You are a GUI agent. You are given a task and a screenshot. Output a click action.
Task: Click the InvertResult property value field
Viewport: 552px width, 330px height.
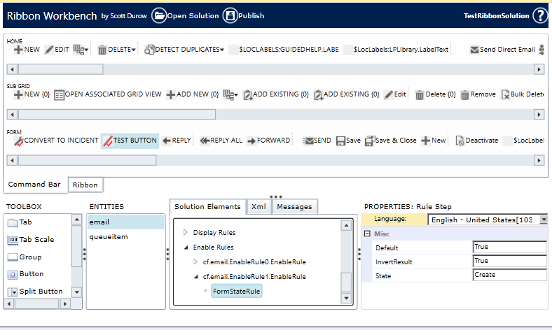509,261
